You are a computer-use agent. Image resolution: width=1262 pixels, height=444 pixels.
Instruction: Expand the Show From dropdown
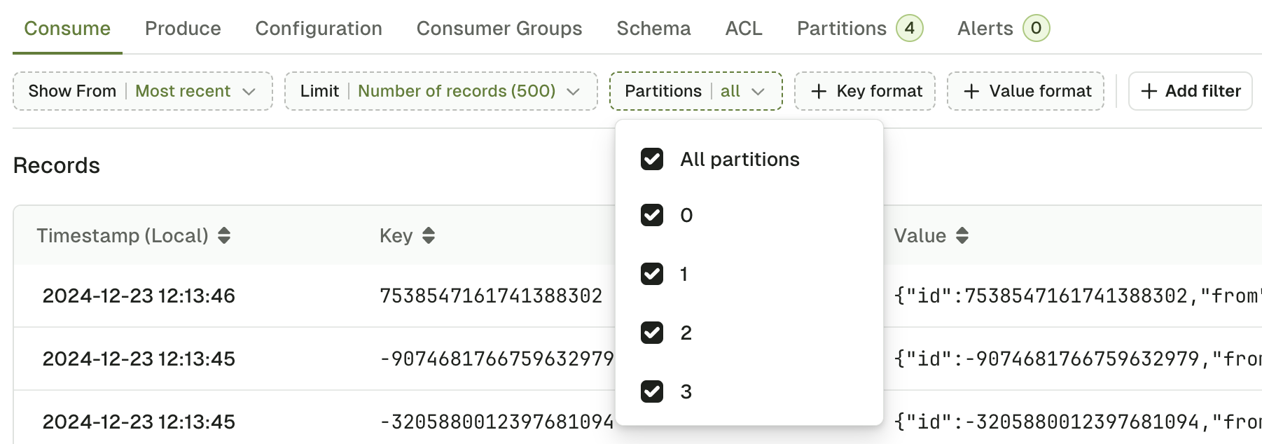(143, 91)
